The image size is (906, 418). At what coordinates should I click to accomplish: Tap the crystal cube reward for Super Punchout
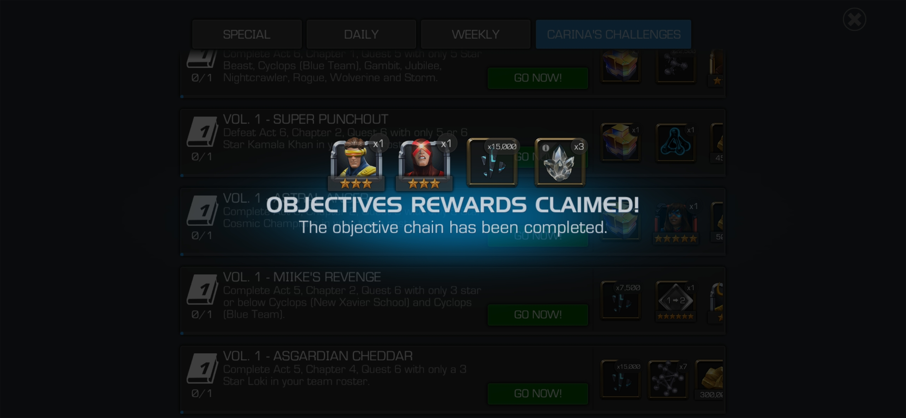click(x=621, y=142)
